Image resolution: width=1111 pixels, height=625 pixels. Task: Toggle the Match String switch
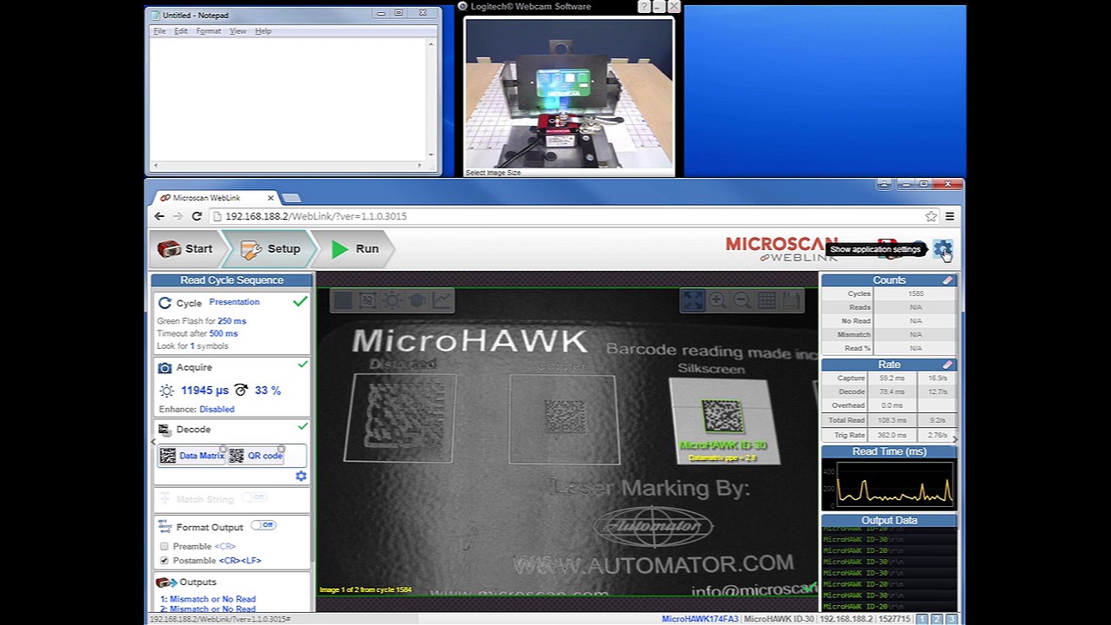254,497
